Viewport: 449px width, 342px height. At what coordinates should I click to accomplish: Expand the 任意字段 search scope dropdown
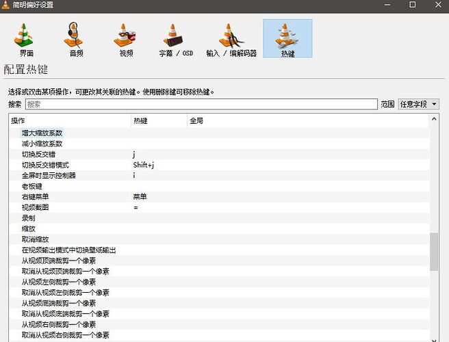(418, 104)
